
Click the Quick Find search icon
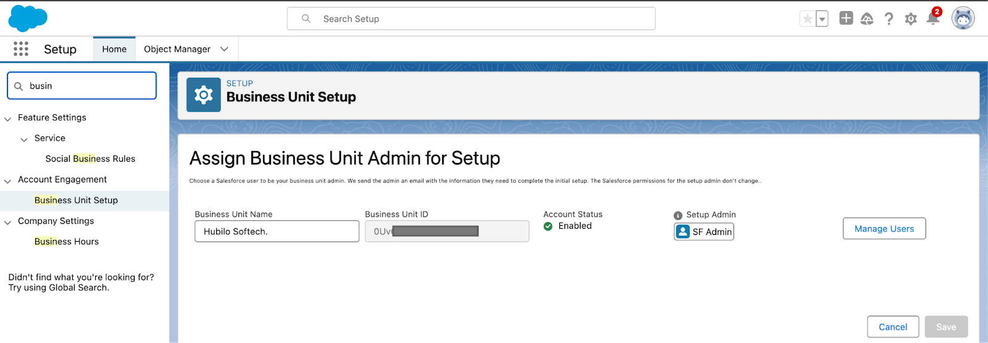point(19,86)
